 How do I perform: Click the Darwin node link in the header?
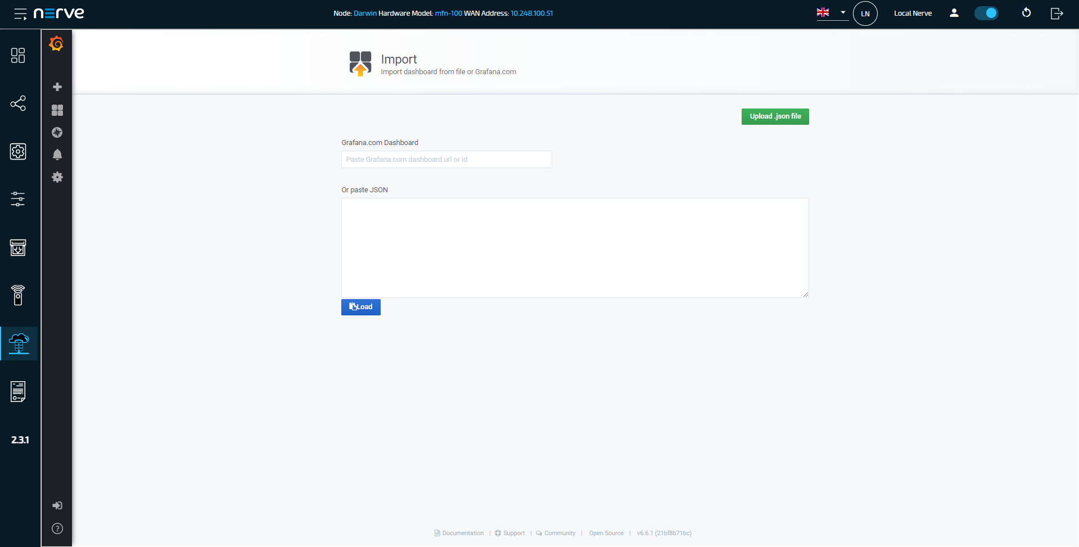pyautogui.click(x=365, y=13)
